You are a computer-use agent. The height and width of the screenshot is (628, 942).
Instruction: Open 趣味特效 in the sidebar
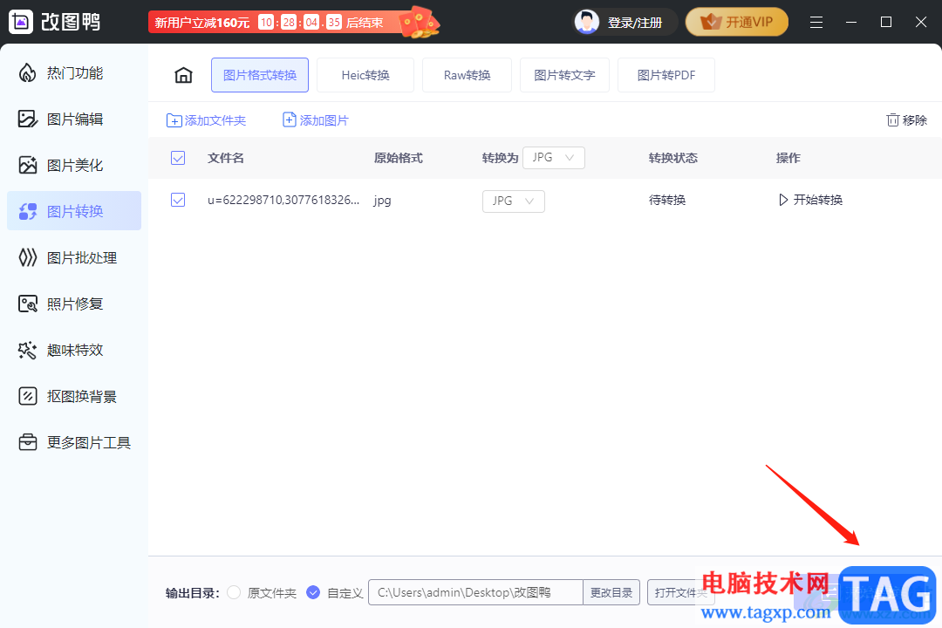pyautogui.click(x=74, y=350)
